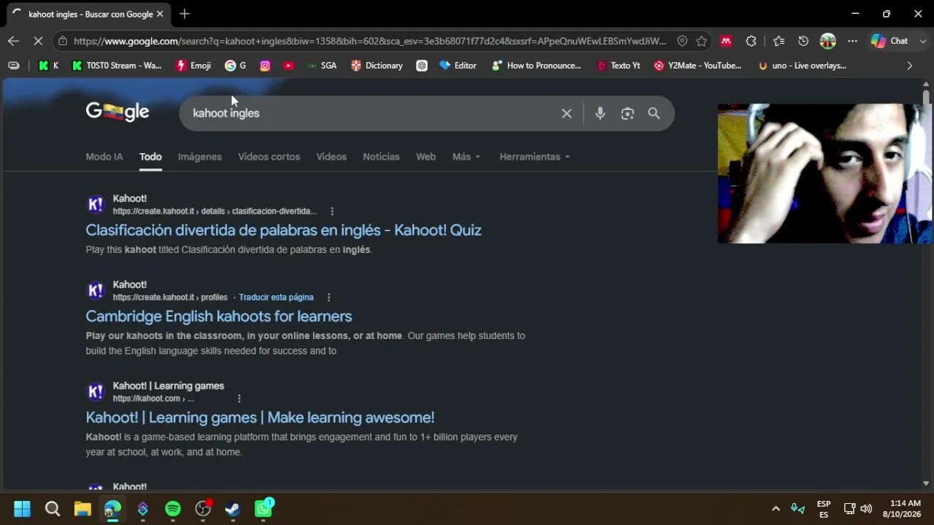The width and height of the screenshot is (934, 525).
Task: Switch to the Imágenes tab
Action: coord(200,157)
